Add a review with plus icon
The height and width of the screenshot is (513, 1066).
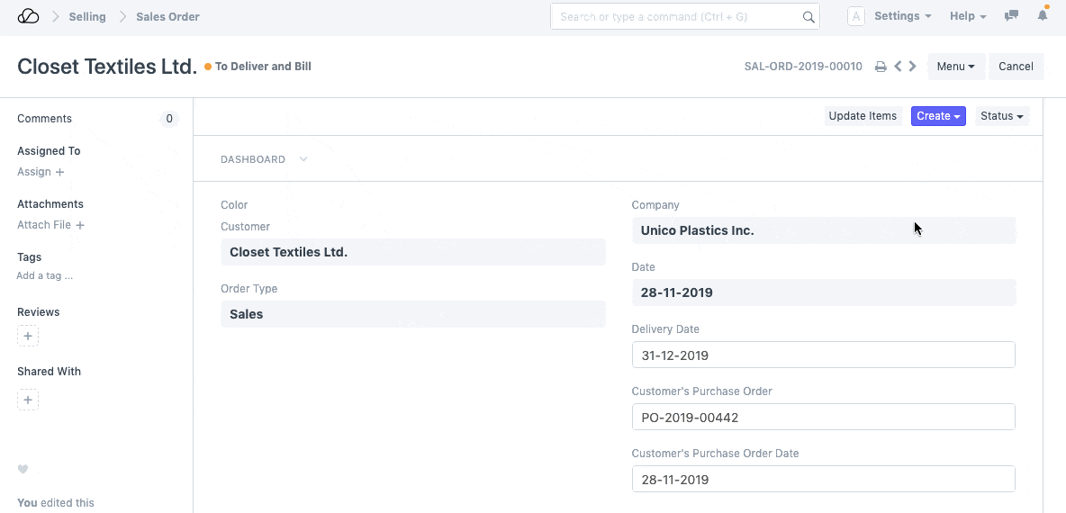(x=28, y=337)
